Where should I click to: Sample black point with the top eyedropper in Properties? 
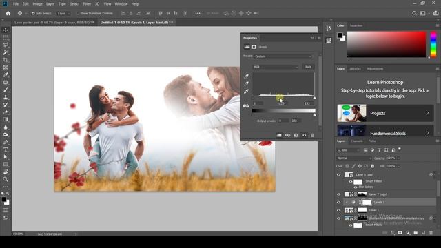(247, 76)
